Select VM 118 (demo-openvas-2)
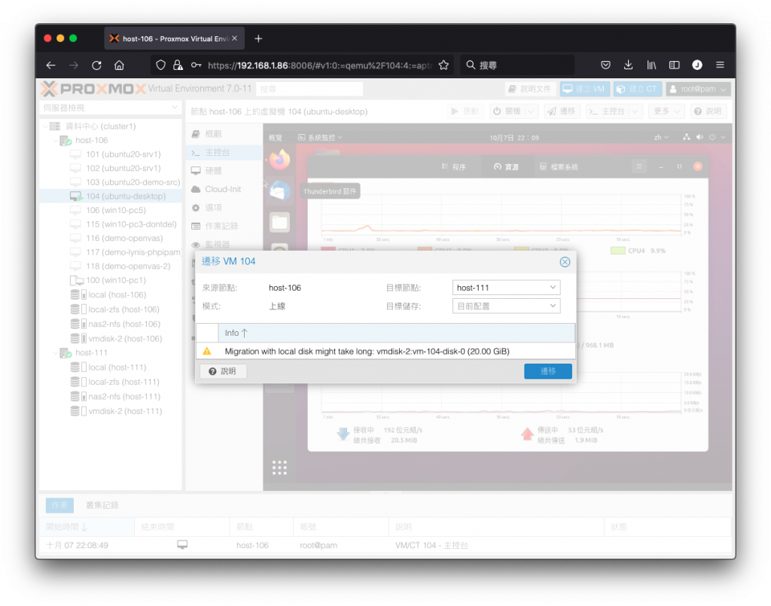 (x=128, y=266)
